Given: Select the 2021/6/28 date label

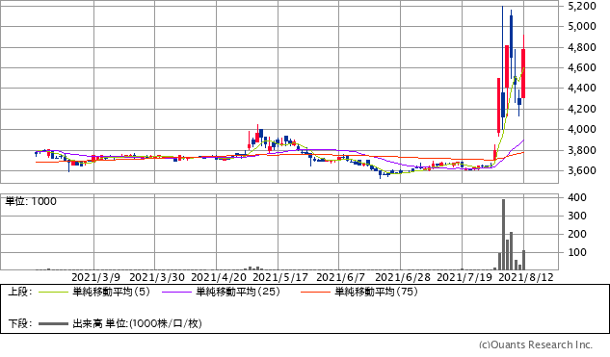Looking at the screenshot, I should tap(403, 277).
